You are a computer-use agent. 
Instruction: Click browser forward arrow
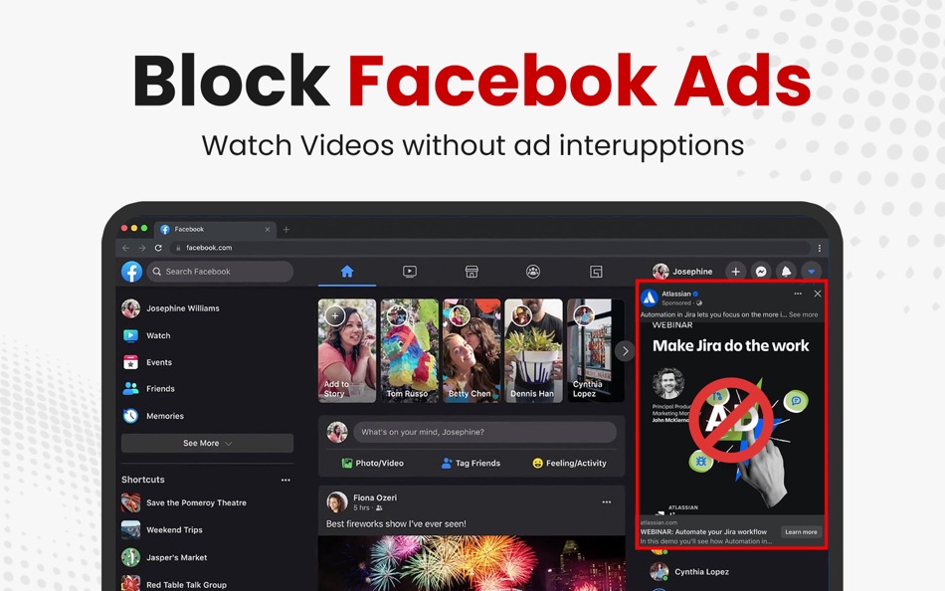pyautogui.click(x=141, y=248)
